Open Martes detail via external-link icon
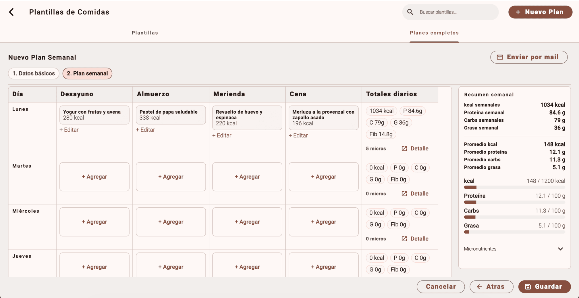This screenshot has width=579, height=298. (x=404, y=194)
